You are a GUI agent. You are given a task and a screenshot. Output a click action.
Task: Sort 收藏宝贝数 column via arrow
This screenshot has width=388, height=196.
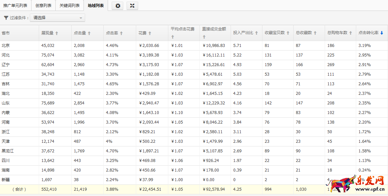(288, 33)
